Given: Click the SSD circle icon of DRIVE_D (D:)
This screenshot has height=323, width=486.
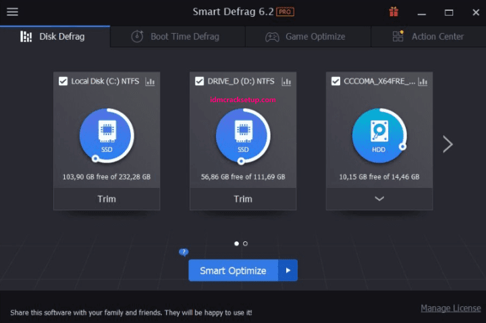Looking at the screenshot, I should click(243, 135).
